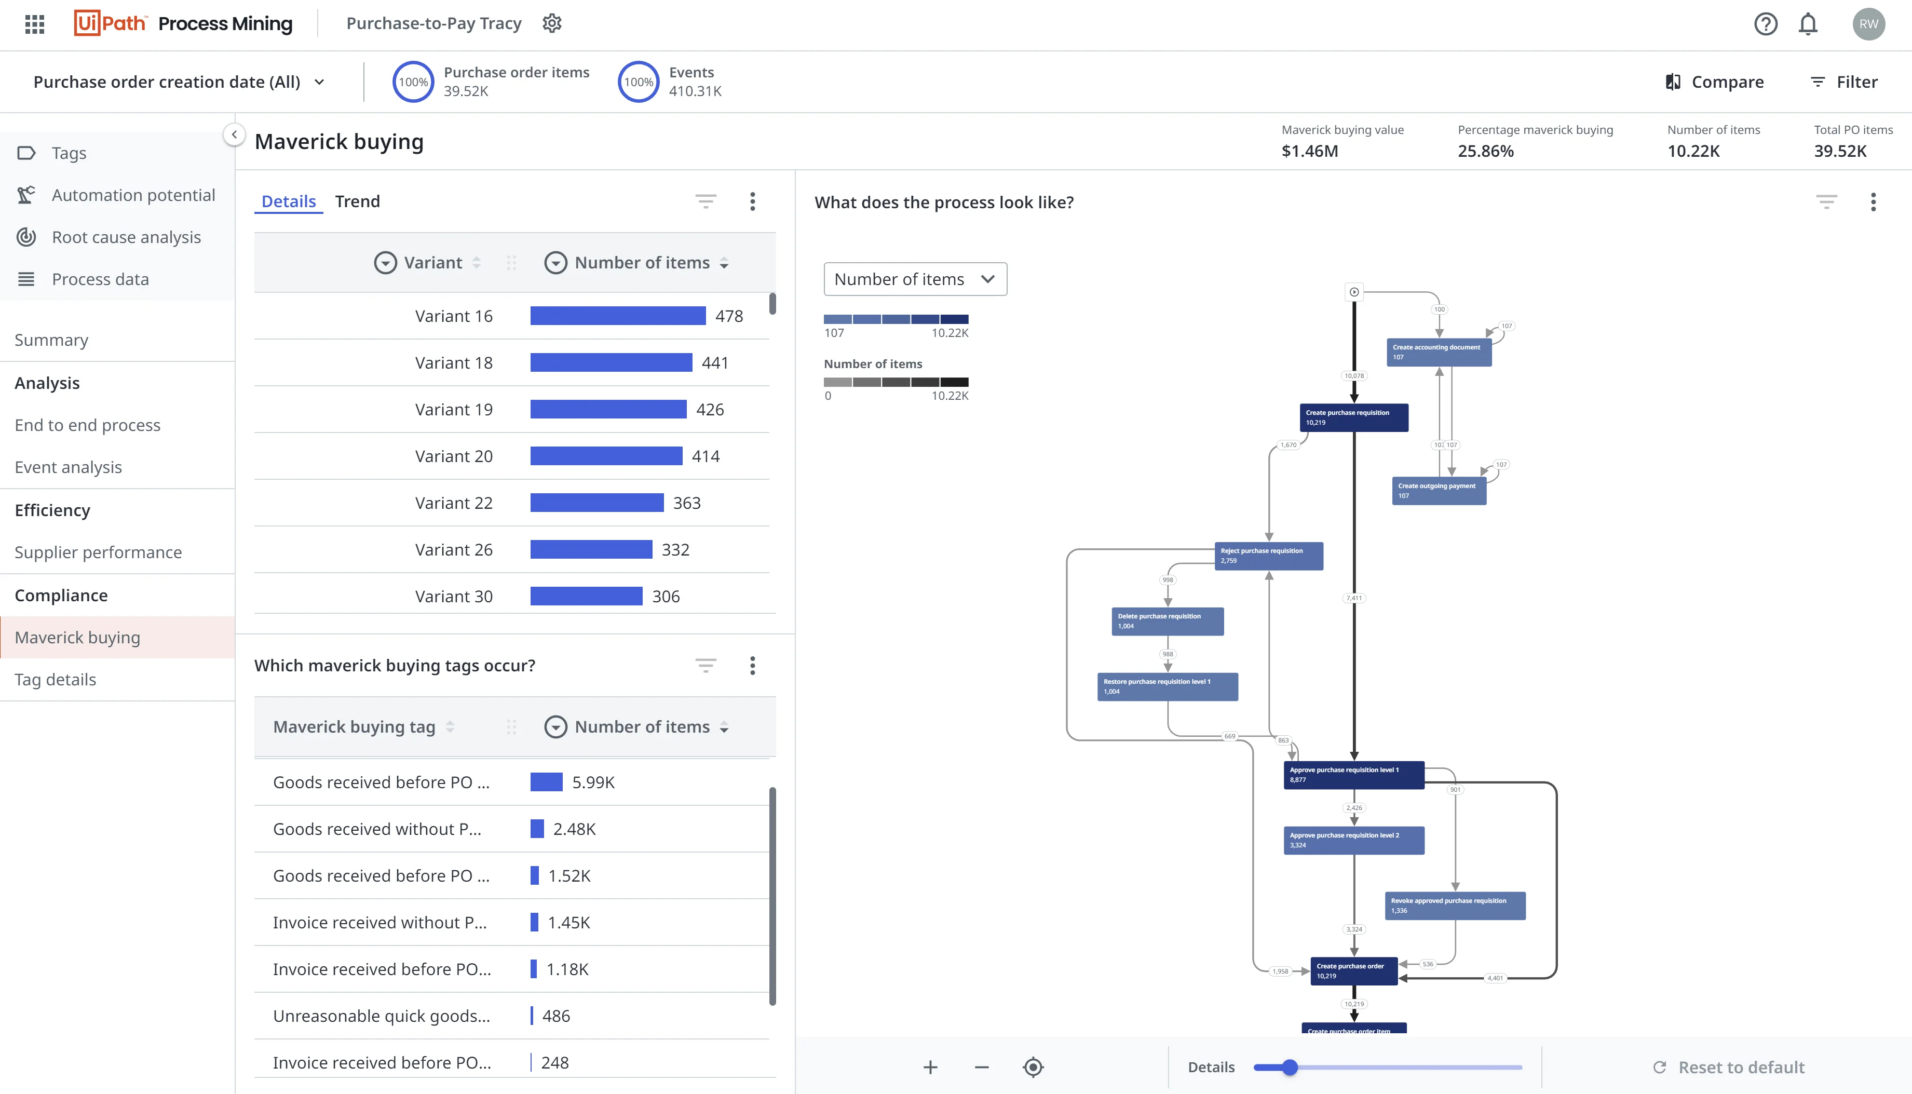
Task: Open the Process data sidebar icon
Action: coord(26,279)
